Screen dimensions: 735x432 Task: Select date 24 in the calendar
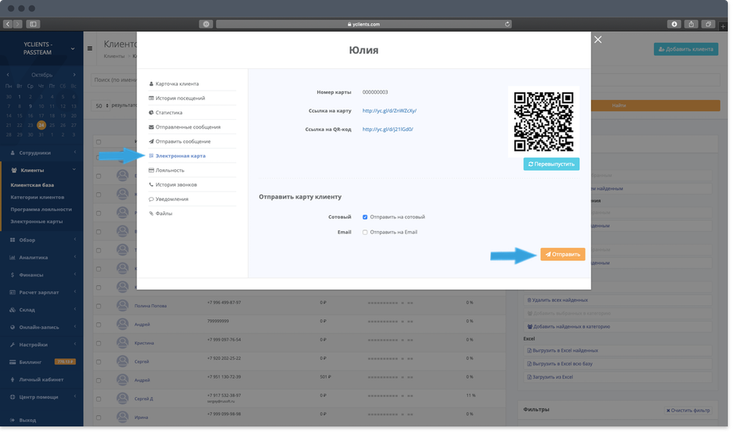pos(41,125)
